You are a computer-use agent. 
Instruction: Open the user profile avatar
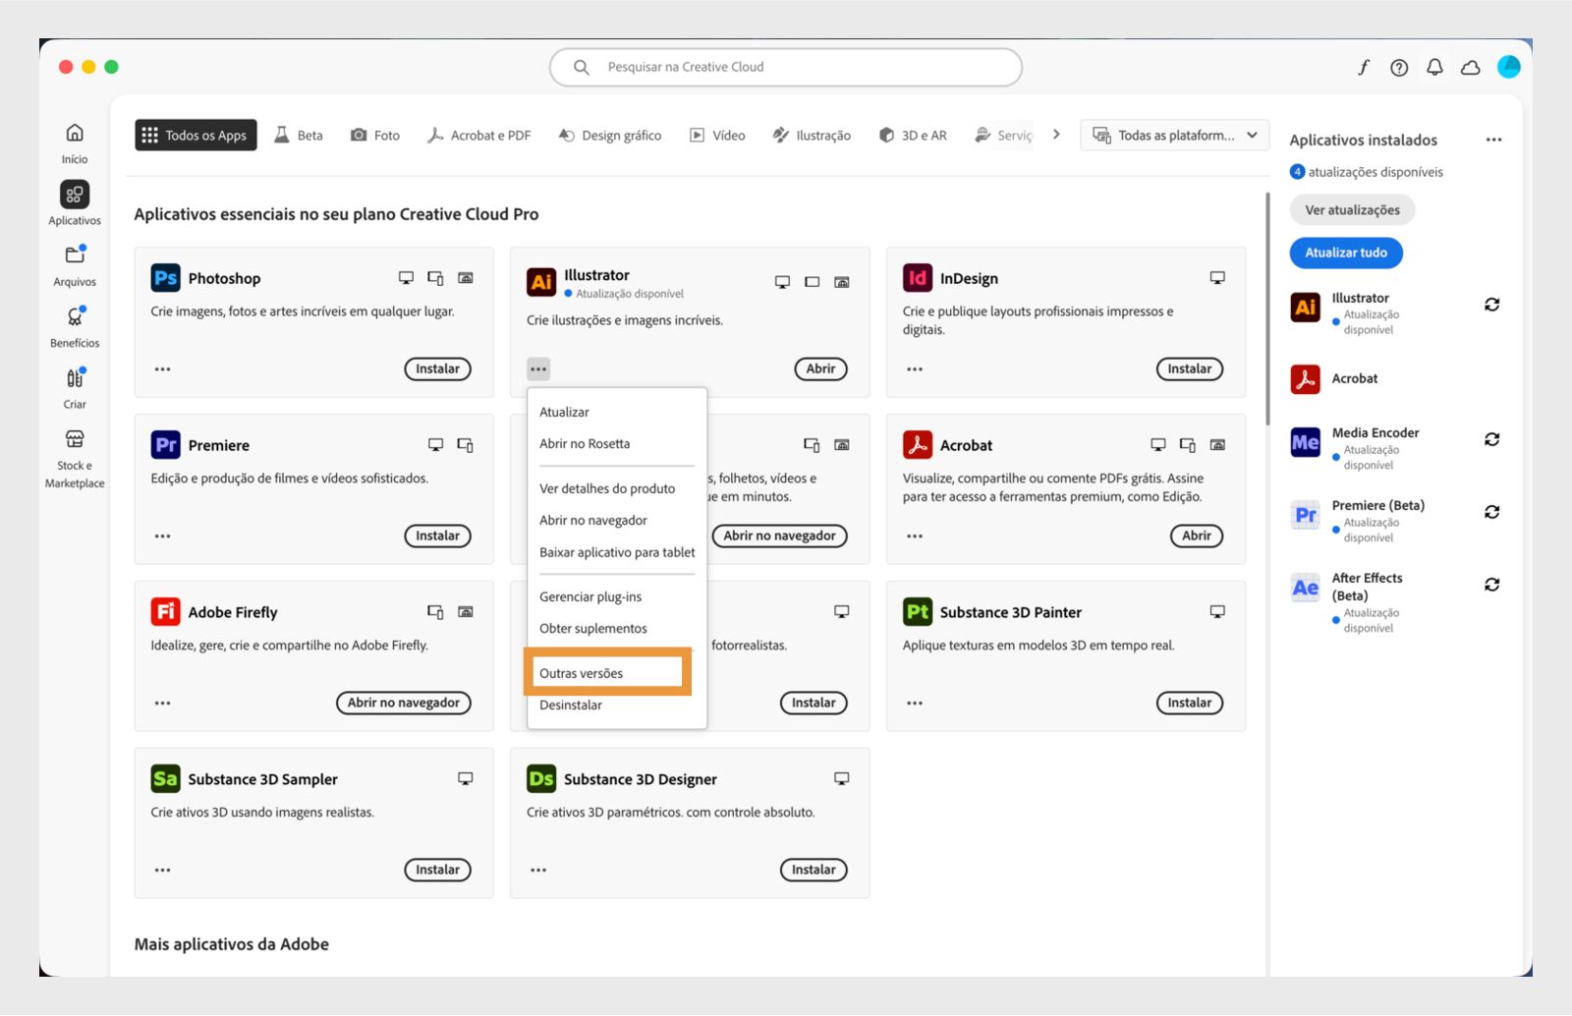pos(1508,67)
